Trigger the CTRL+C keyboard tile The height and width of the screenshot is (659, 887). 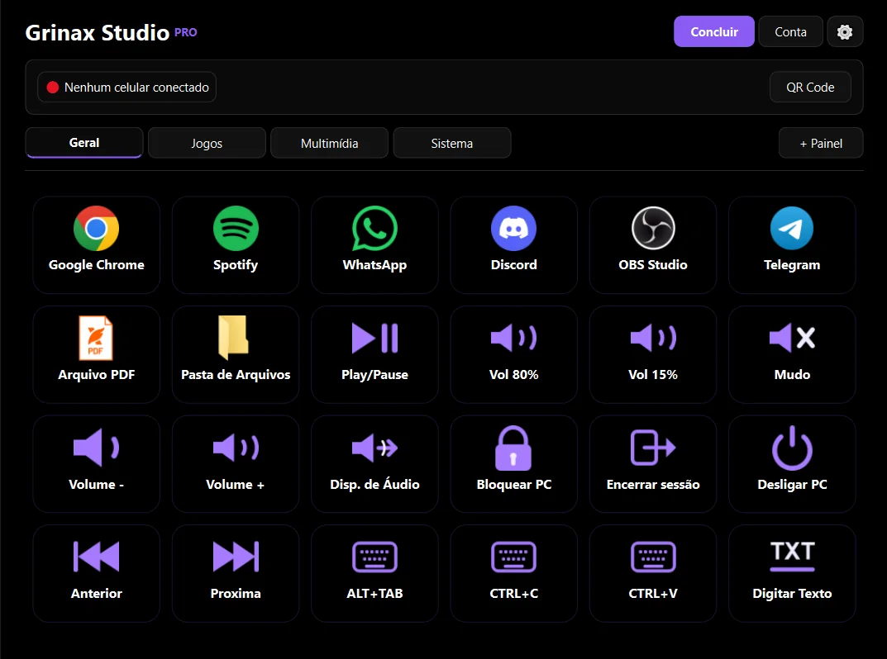pyautogui.click(x=513, y=574)
